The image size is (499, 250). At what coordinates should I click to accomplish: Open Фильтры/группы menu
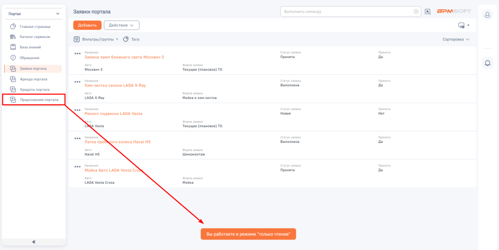(96, 39)
